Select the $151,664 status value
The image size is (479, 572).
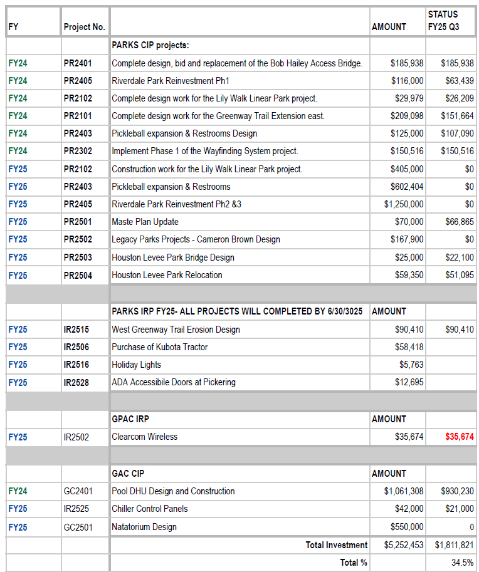tap(458, 116)
